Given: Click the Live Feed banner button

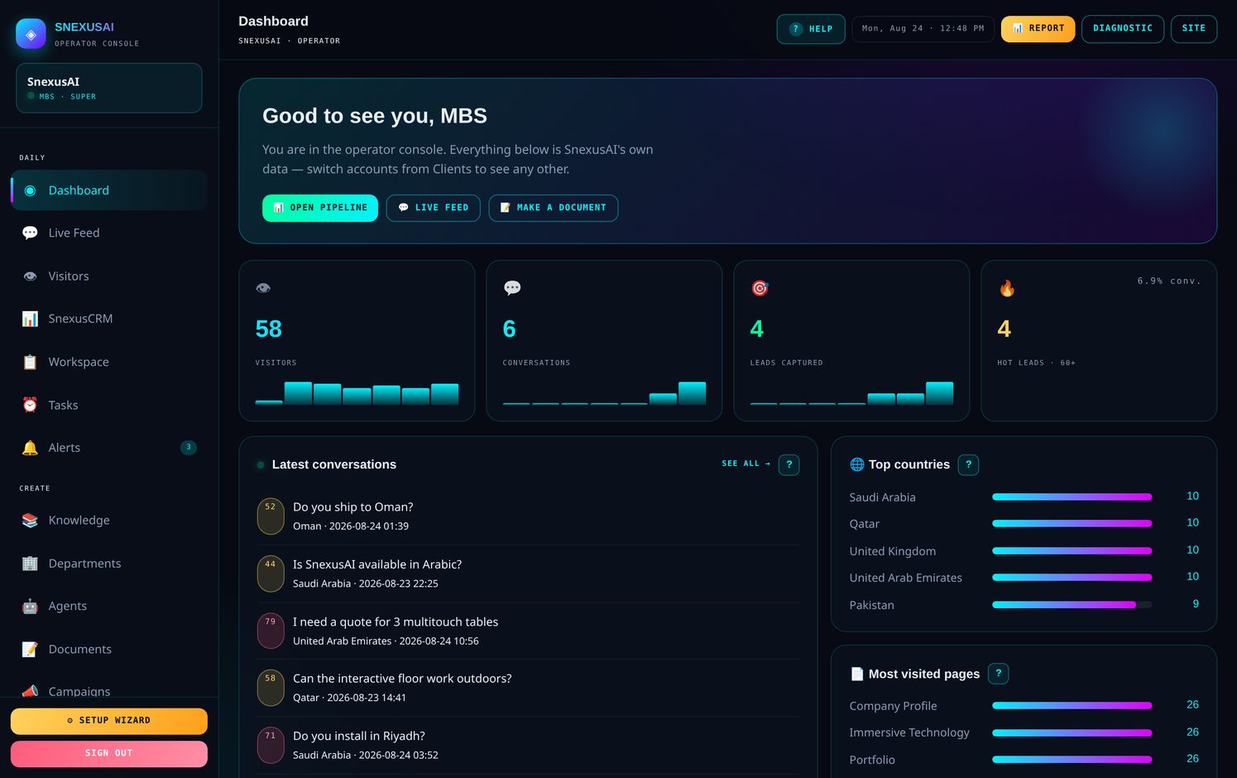Looking at the screenshot, I should click(x=434, y=208).
